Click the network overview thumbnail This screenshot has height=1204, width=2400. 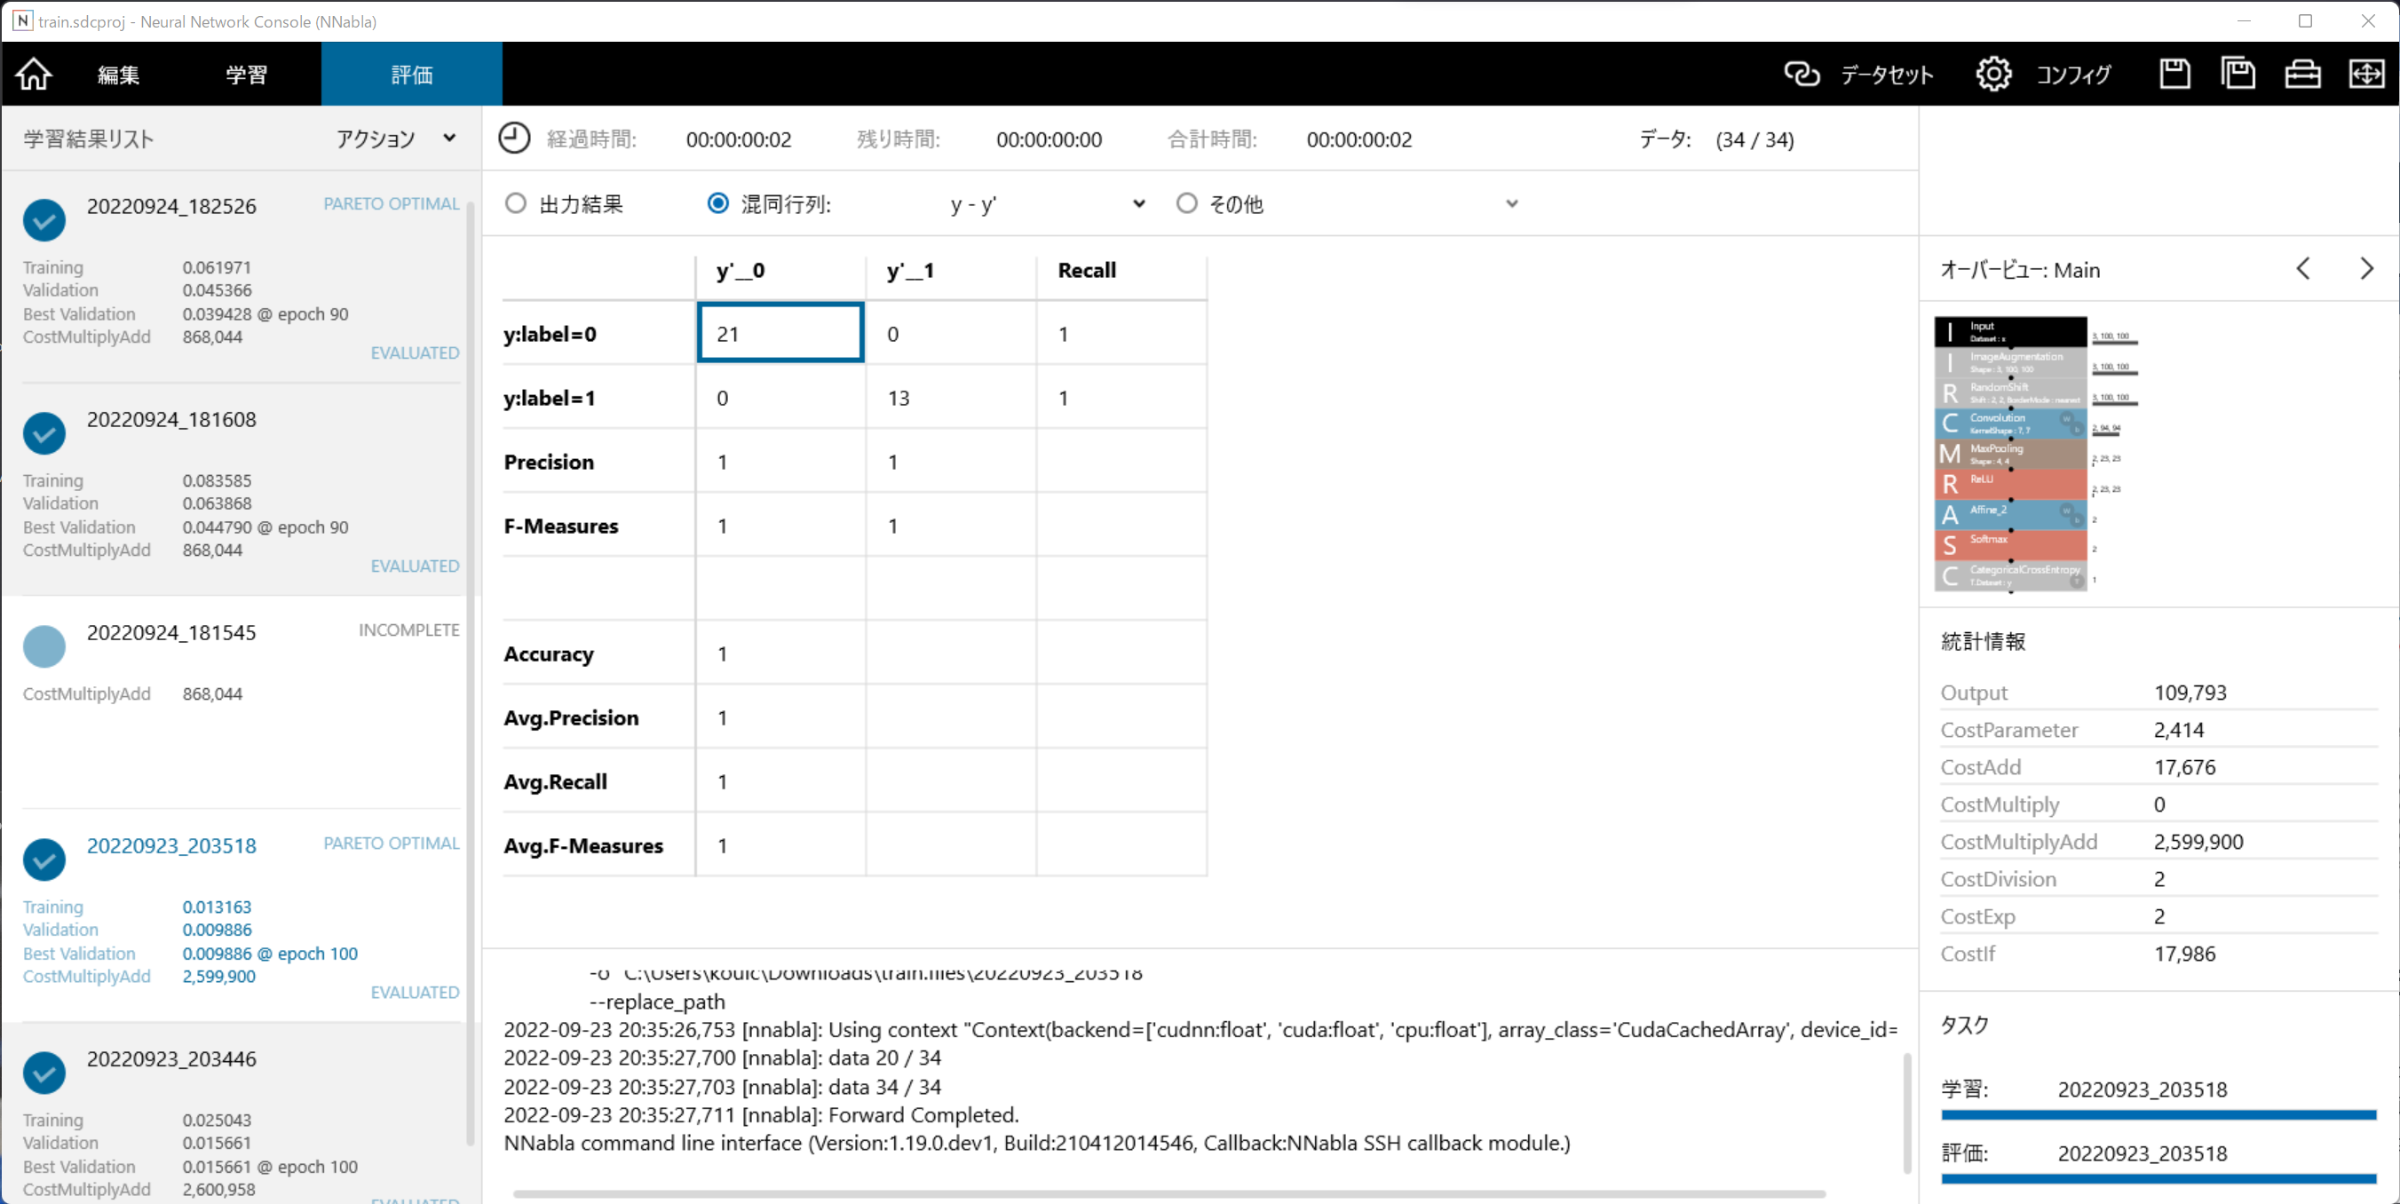(x=2010, y=454)
